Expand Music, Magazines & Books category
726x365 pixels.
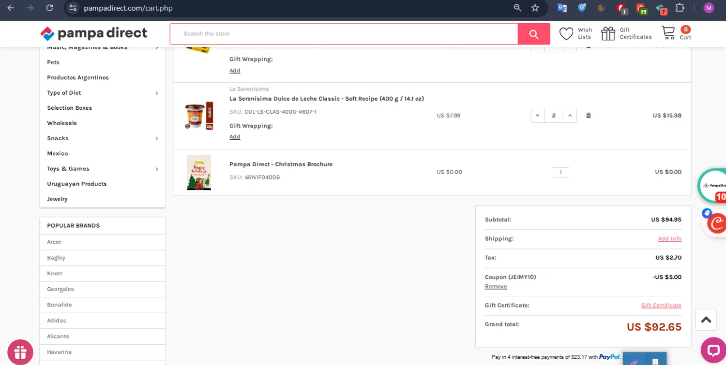click(157, 47)
